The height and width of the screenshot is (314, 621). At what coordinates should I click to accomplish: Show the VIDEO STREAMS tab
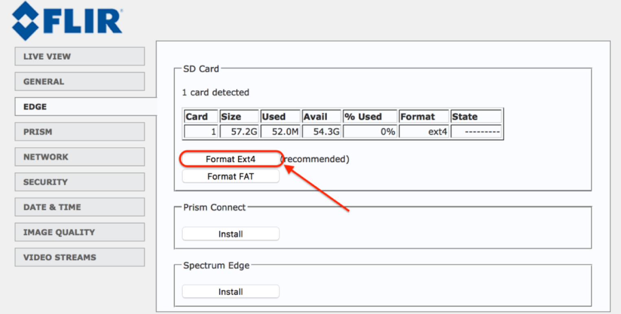(x=80, y=257)
